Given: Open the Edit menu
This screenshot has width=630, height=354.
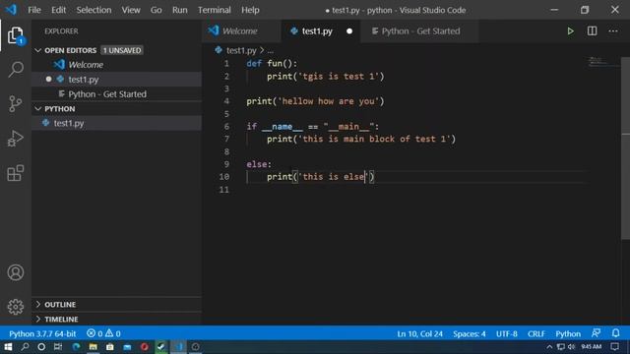Looking at the screenshot, I should [x=59, y=10].
